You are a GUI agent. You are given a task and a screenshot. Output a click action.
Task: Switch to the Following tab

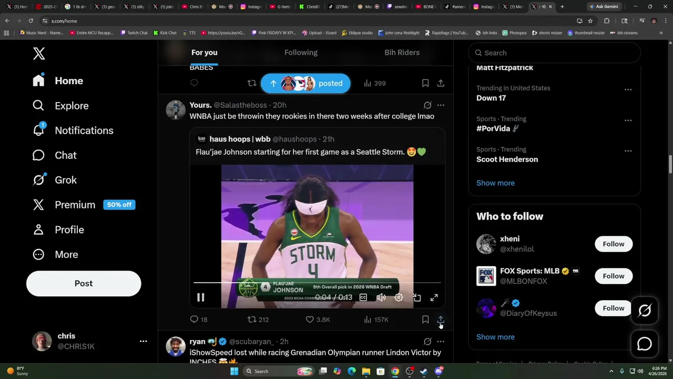click(x=301, y=52)
